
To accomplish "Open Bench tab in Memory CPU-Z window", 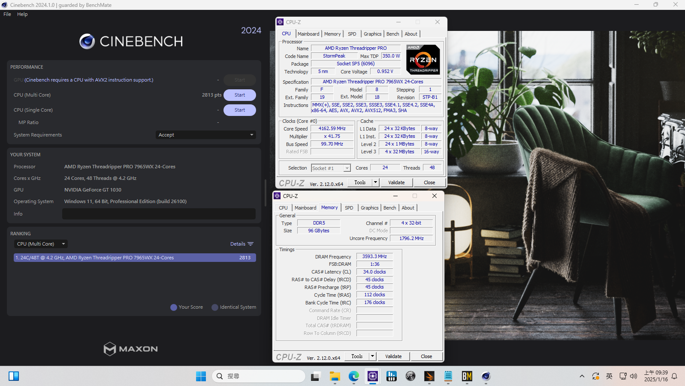I will point(389,208).
